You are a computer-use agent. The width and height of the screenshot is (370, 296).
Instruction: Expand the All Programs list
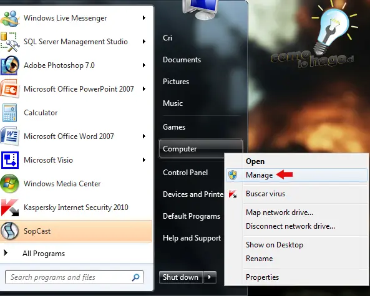click(44, 254)
